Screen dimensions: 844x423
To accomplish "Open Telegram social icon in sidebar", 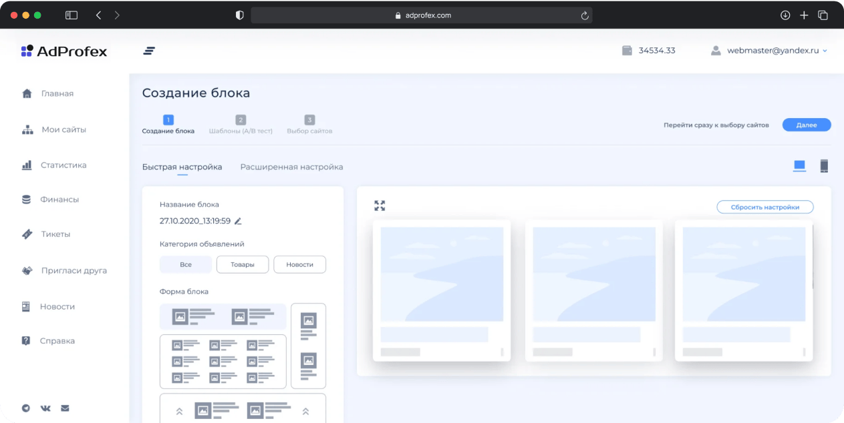I will click(26, 408).
